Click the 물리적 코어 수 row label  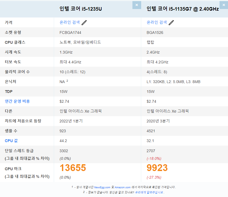[x=17, y=72]
